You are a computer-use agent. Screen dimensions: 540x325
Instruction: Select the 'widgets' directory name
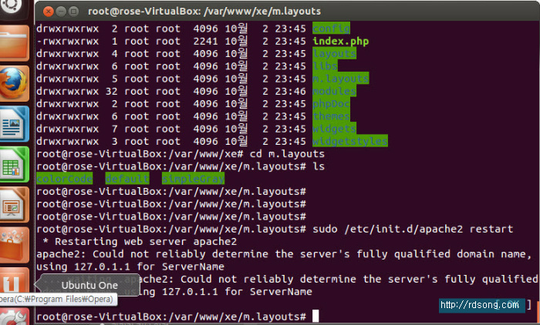click(334, 129)
